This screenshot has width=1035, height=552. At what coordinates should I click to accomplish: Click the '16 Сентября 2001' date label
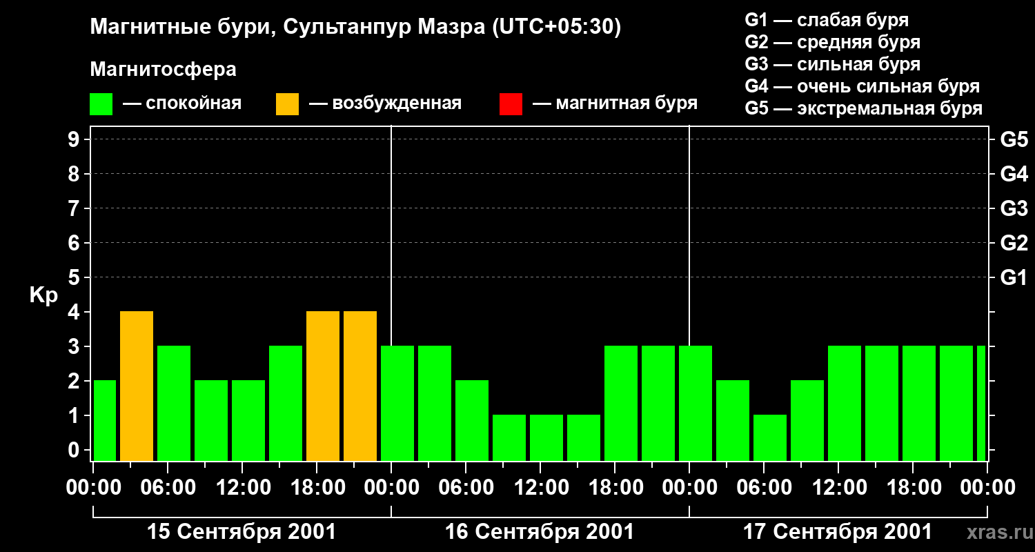coord(540,532)
